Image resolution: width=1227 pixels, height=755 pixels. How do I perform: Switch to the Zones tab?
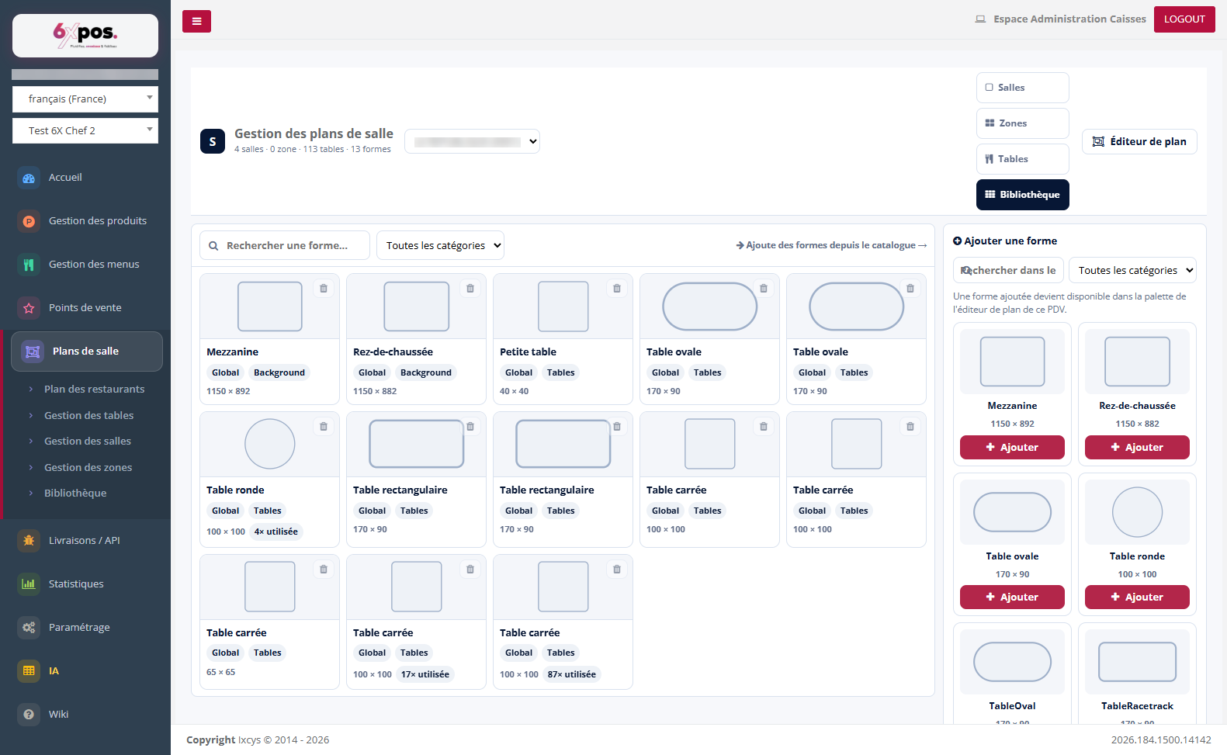click(x=1022, y=123)
